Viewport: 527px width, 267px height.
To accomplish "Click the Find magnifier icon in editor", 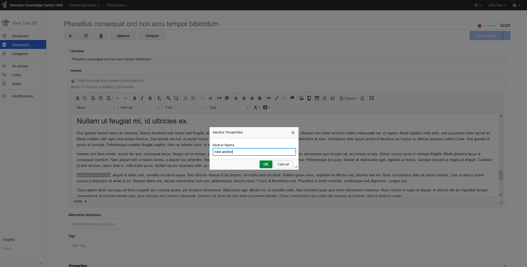I will pos(168,98).
